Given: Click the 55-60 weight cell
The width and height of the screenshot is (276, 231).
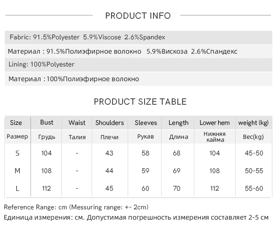Looking at the screenshot, I should tap(254, 188).
